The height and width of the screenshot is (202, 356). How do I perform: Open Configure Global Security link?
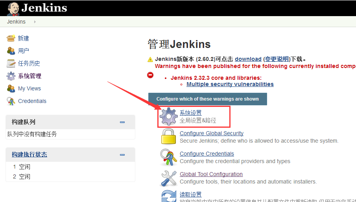point(212,133)
